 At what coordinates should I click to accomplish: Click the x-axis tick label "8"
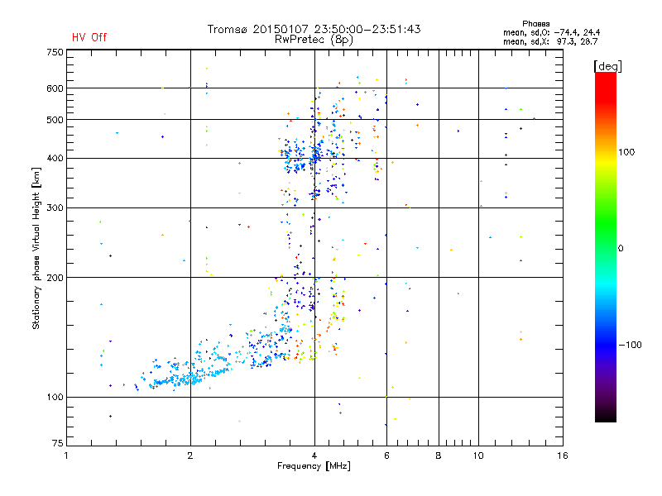pos(439,455)
